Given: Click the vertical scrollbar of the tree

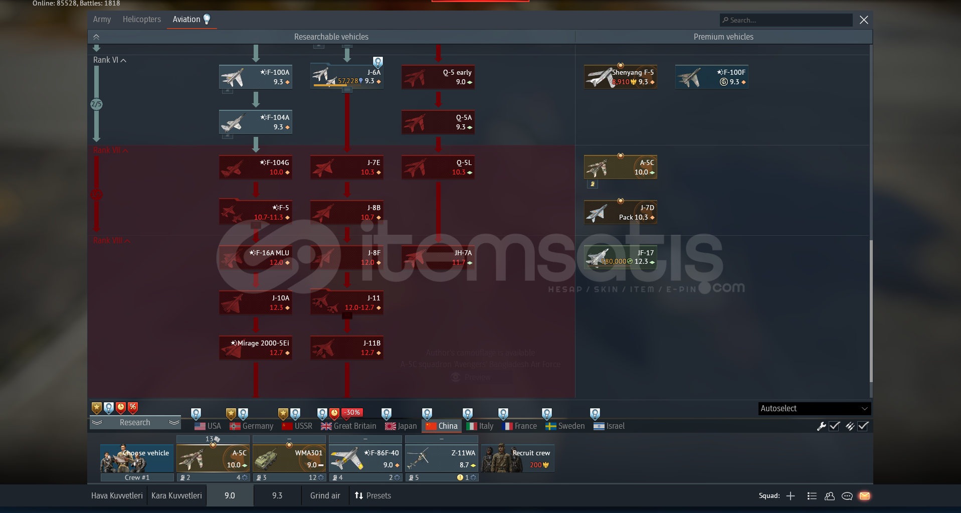Looking at the screenshot, I should (x=871, y=311).
